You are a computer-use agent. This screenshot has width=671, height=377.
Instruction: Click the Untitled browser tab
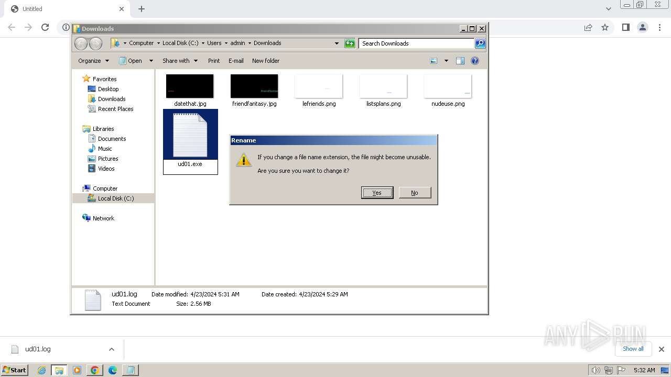coord(66,9)
